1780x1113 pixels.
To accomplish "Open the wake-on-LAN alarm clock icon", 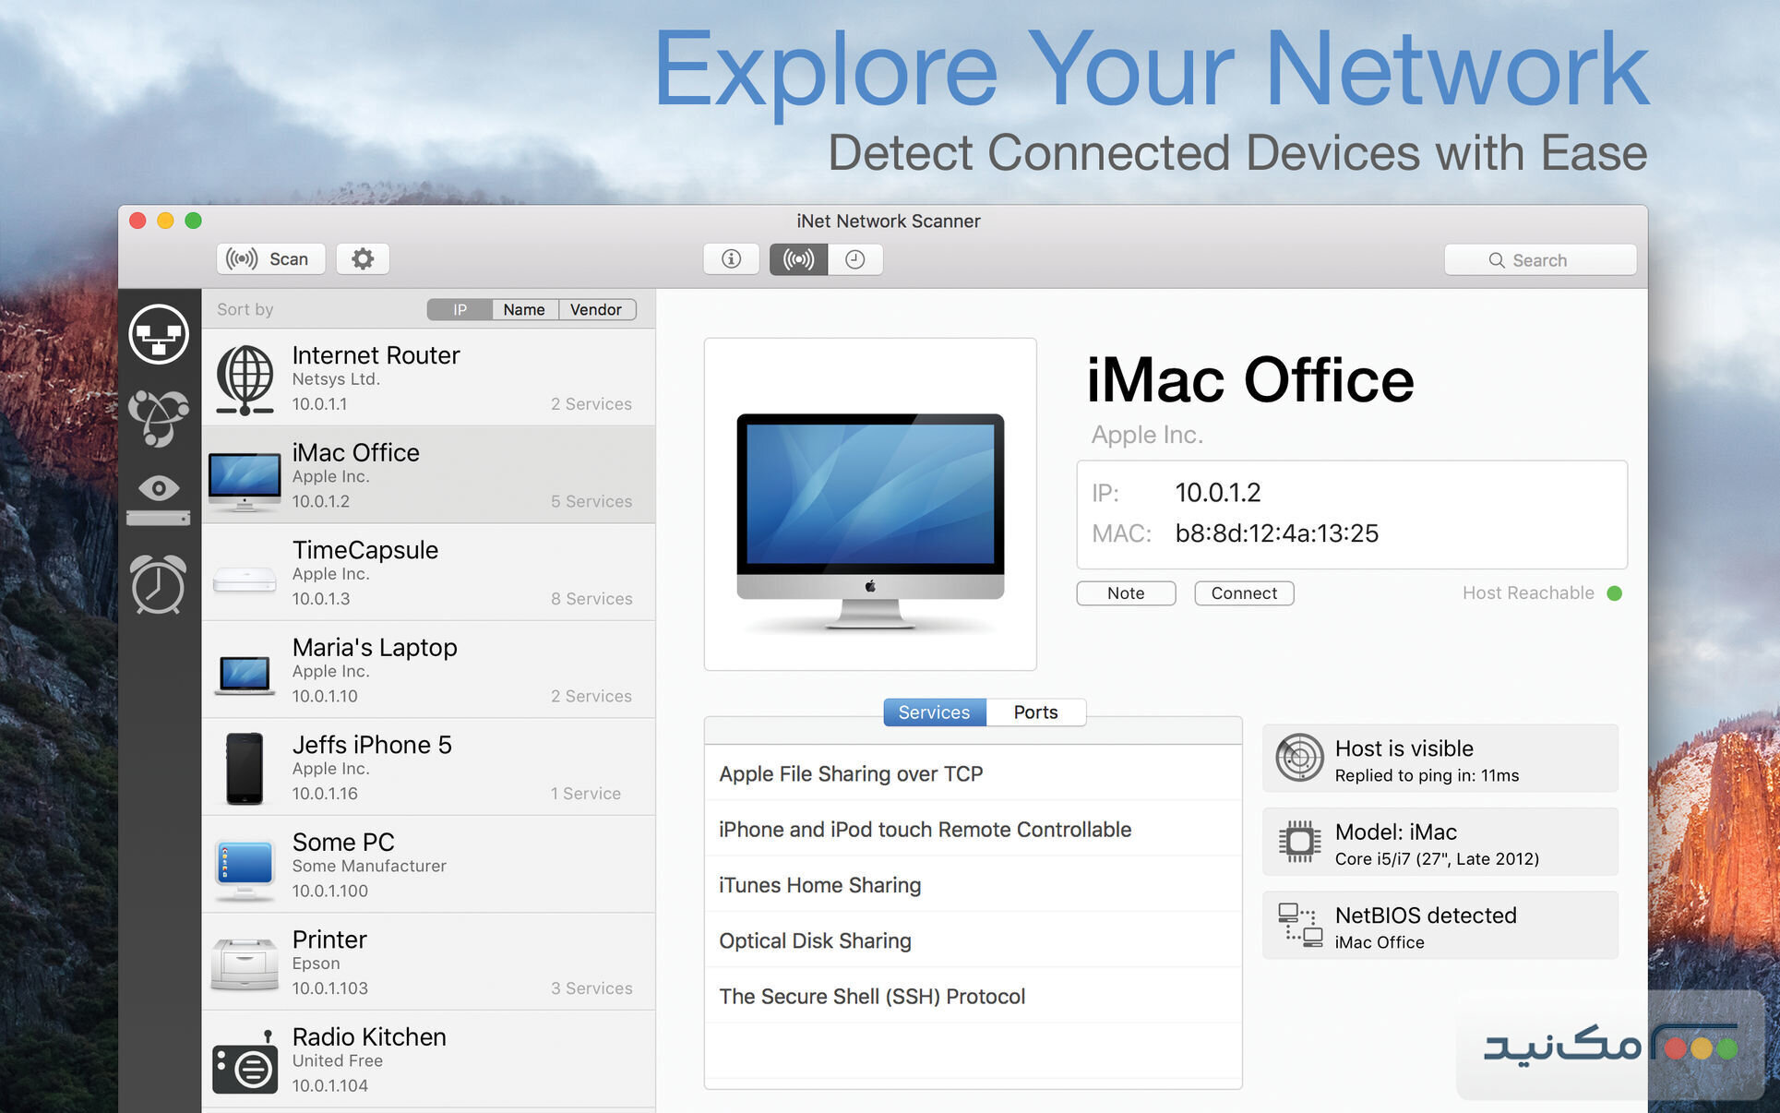I will pyautogui.click(x=158, y=585).
